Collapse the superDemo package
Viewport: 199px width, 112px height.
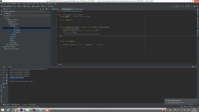(9, 24)
